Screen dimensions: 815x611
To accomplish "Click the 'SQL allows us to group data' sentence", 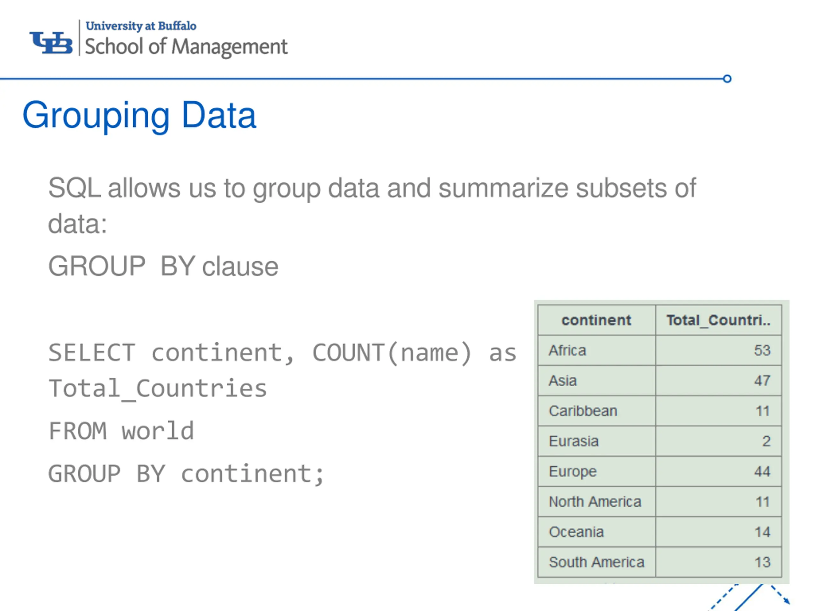I will (x=372, y=206).
